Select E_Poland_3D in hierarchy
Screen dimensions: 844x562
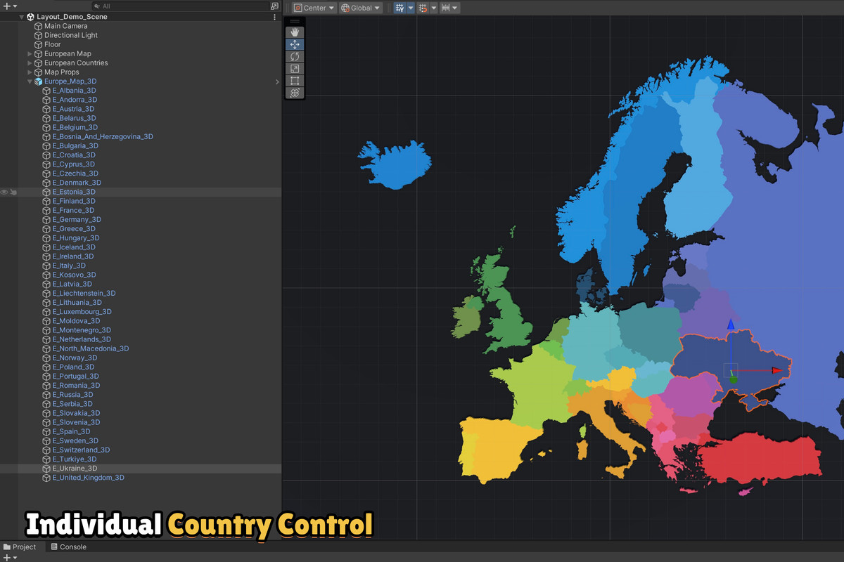73,367
